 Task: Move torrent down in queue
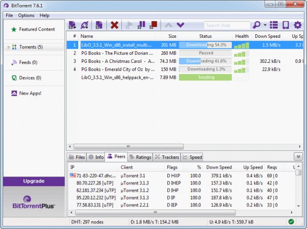180,25
